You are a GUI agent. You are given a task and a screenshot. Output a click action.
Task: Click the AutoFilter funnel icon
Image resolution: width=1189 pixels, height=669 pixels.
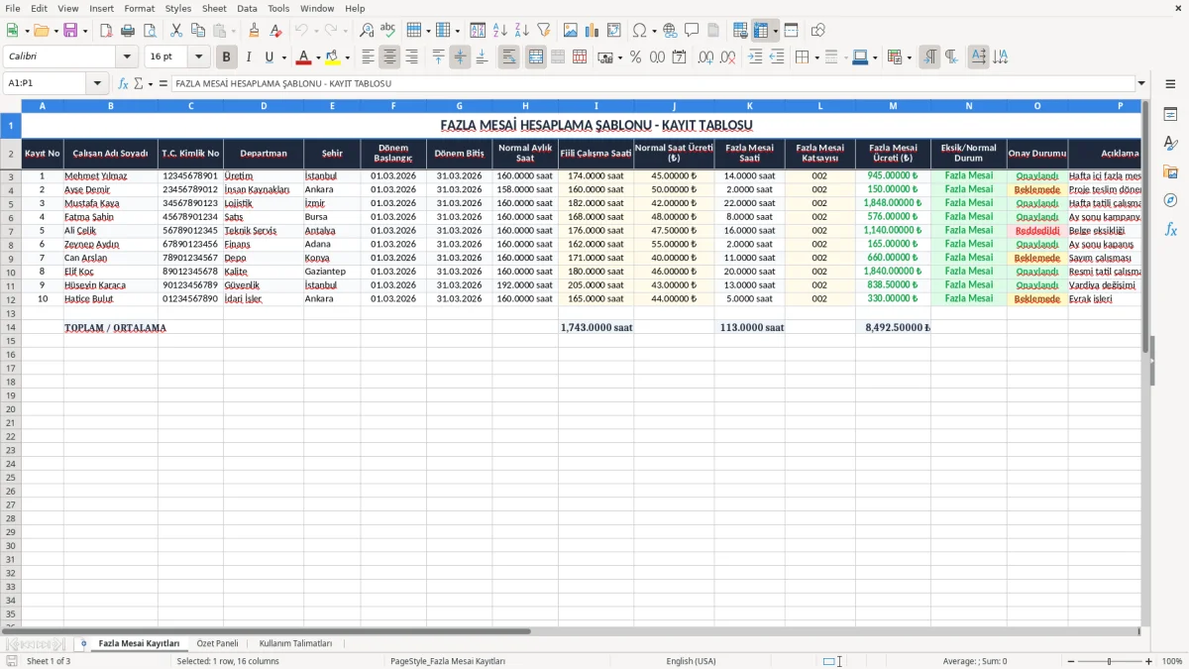[544, 31]
